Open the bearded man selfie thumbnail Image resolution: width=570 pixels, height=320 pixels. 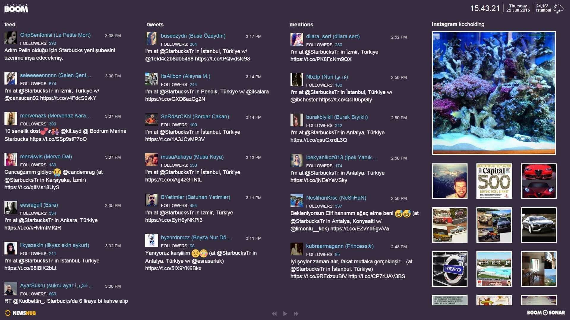[x=450, y=181]
